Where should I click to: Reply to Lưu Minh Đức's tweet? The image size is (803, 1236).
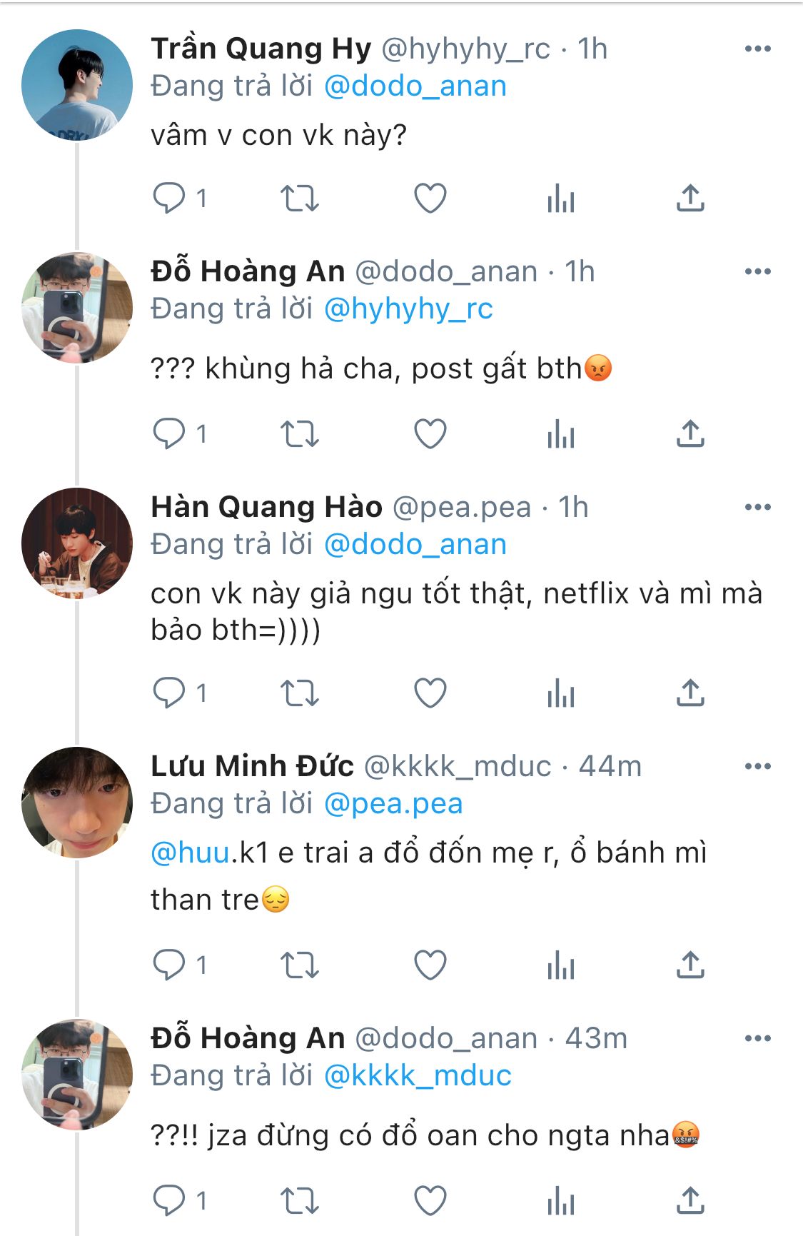pos(169,965)
